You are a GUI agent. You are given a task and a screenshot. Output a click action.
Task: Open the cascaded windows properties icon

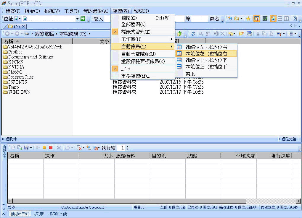point(250,34)
